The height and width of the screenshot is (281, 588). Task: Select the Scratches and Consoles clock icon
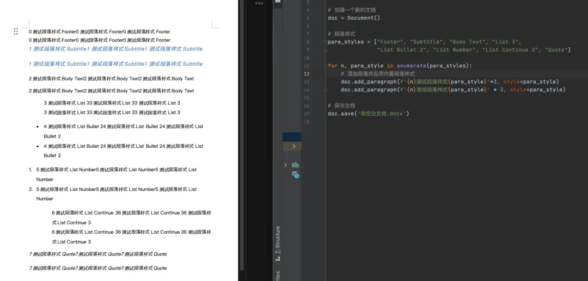pyautogui.click(x=296, y=174)
